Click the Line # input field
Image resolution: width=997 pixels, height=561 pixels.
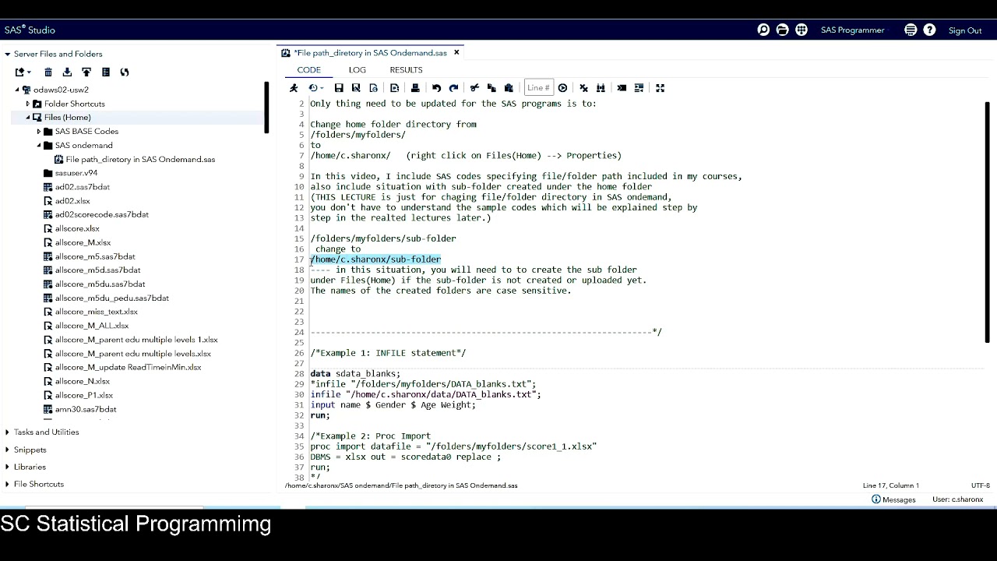click(x=539, y=88)
